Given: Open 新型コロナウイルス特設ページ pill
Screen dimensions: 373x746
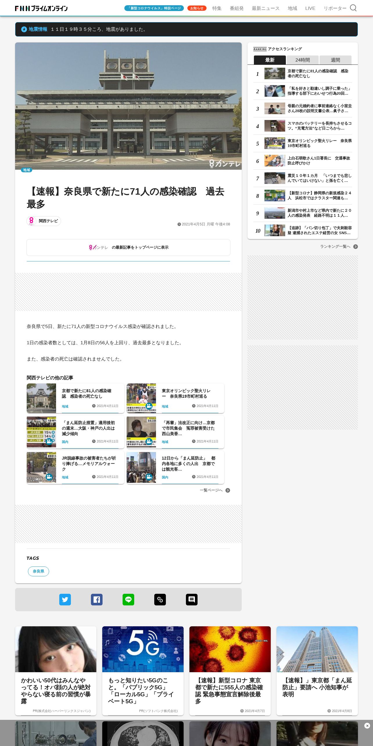Looking at the screenshot, I should coord(154,8).
